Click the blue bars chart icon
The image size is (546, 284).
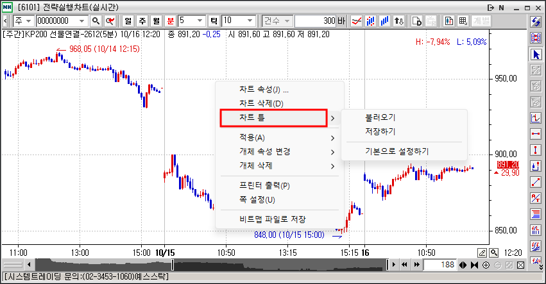[x=384, y=21]
